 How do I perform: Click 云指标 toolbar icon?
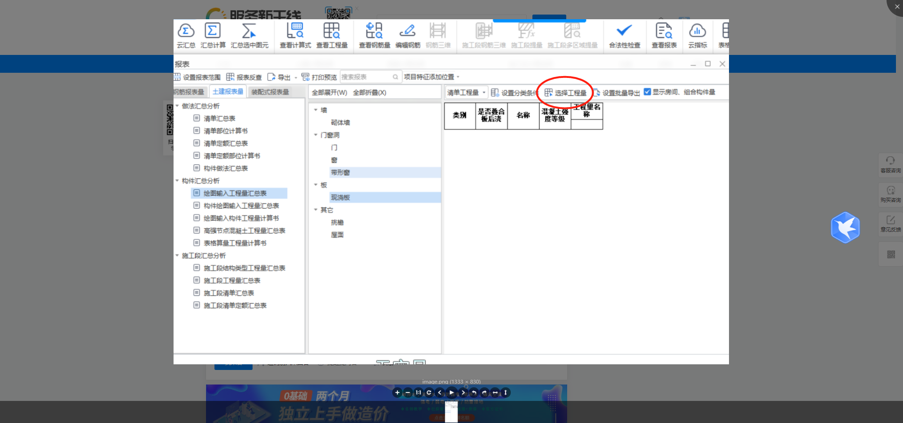pos(697,36)
